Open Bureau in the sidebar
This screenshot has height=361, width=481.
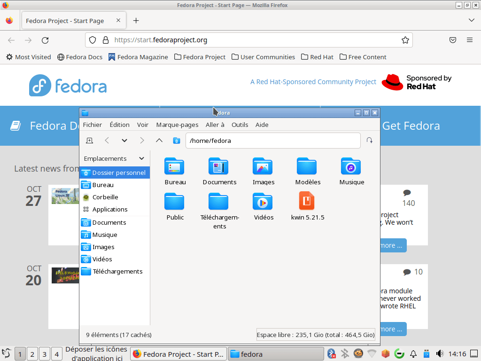(x=115, y=185)
